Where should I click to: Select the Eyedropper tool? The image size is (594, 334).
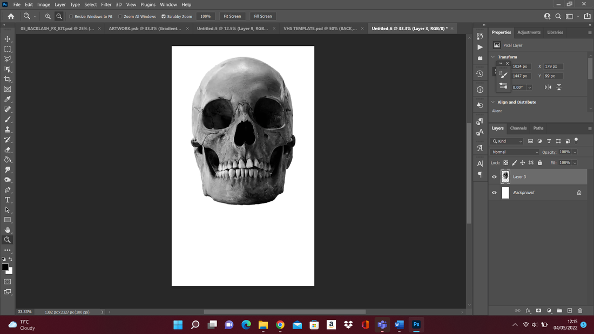click(8, 99)
